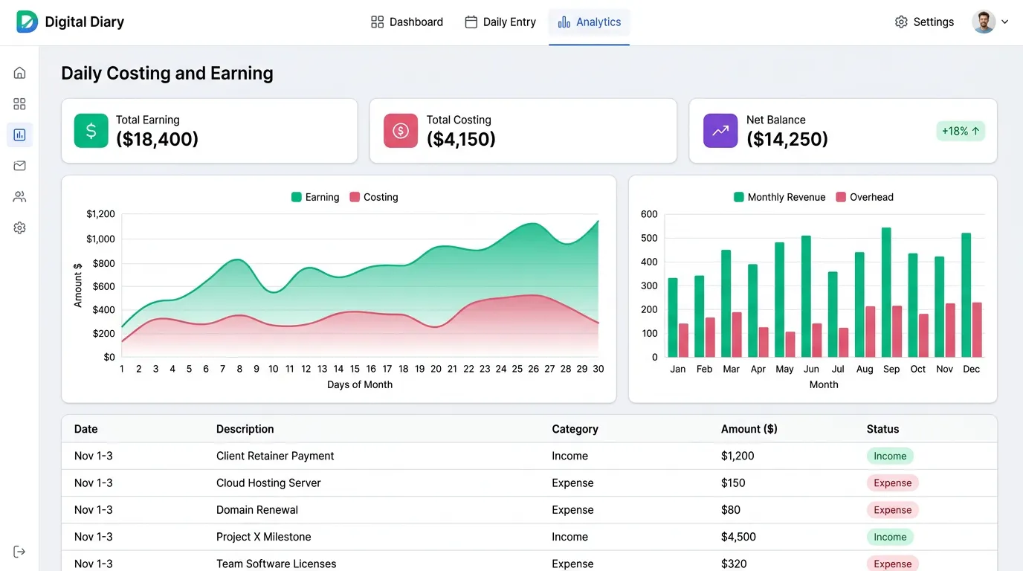Click the Net Balance value '($14,250)'
The width and height of the screenshot is (1023, 571).
[x=787, y=139]
